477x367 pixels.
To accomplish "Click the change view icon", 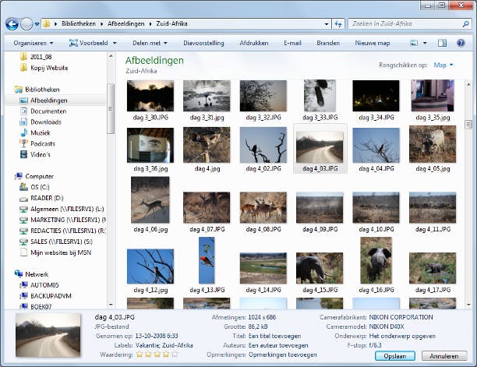I will pyautogui.click(x=414, y=43).
